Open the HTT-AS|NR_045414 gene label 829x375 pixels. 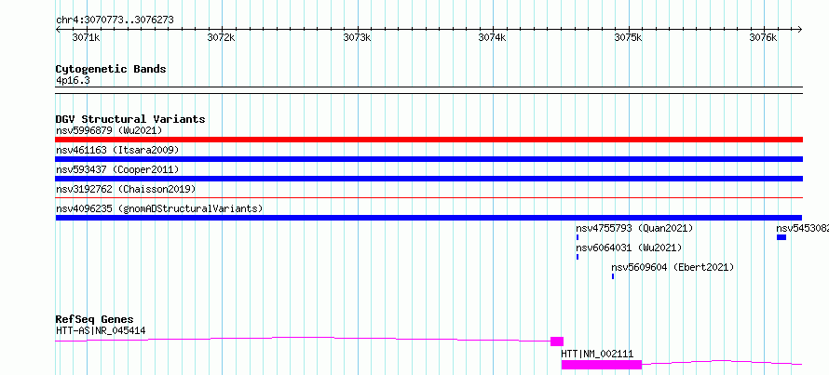pos(101,330)
